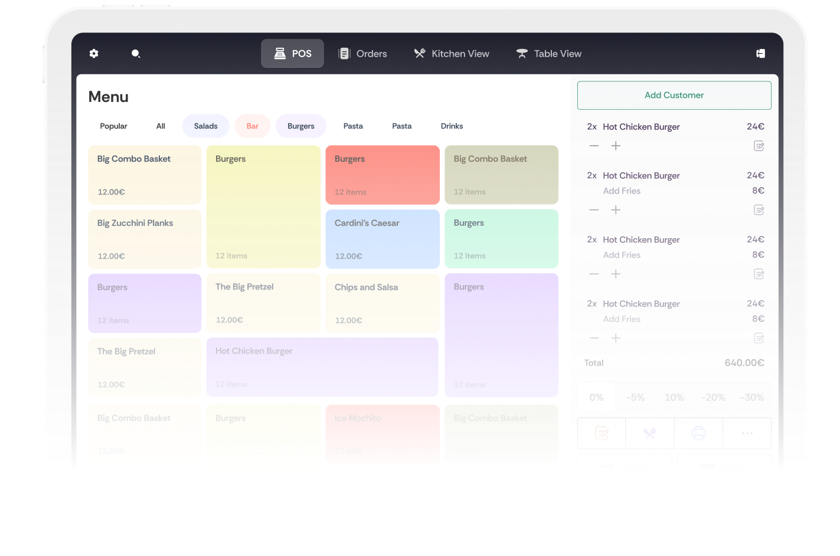840x556 pixels.
Task: Open the Orders tab
Action: coord(362,54)
